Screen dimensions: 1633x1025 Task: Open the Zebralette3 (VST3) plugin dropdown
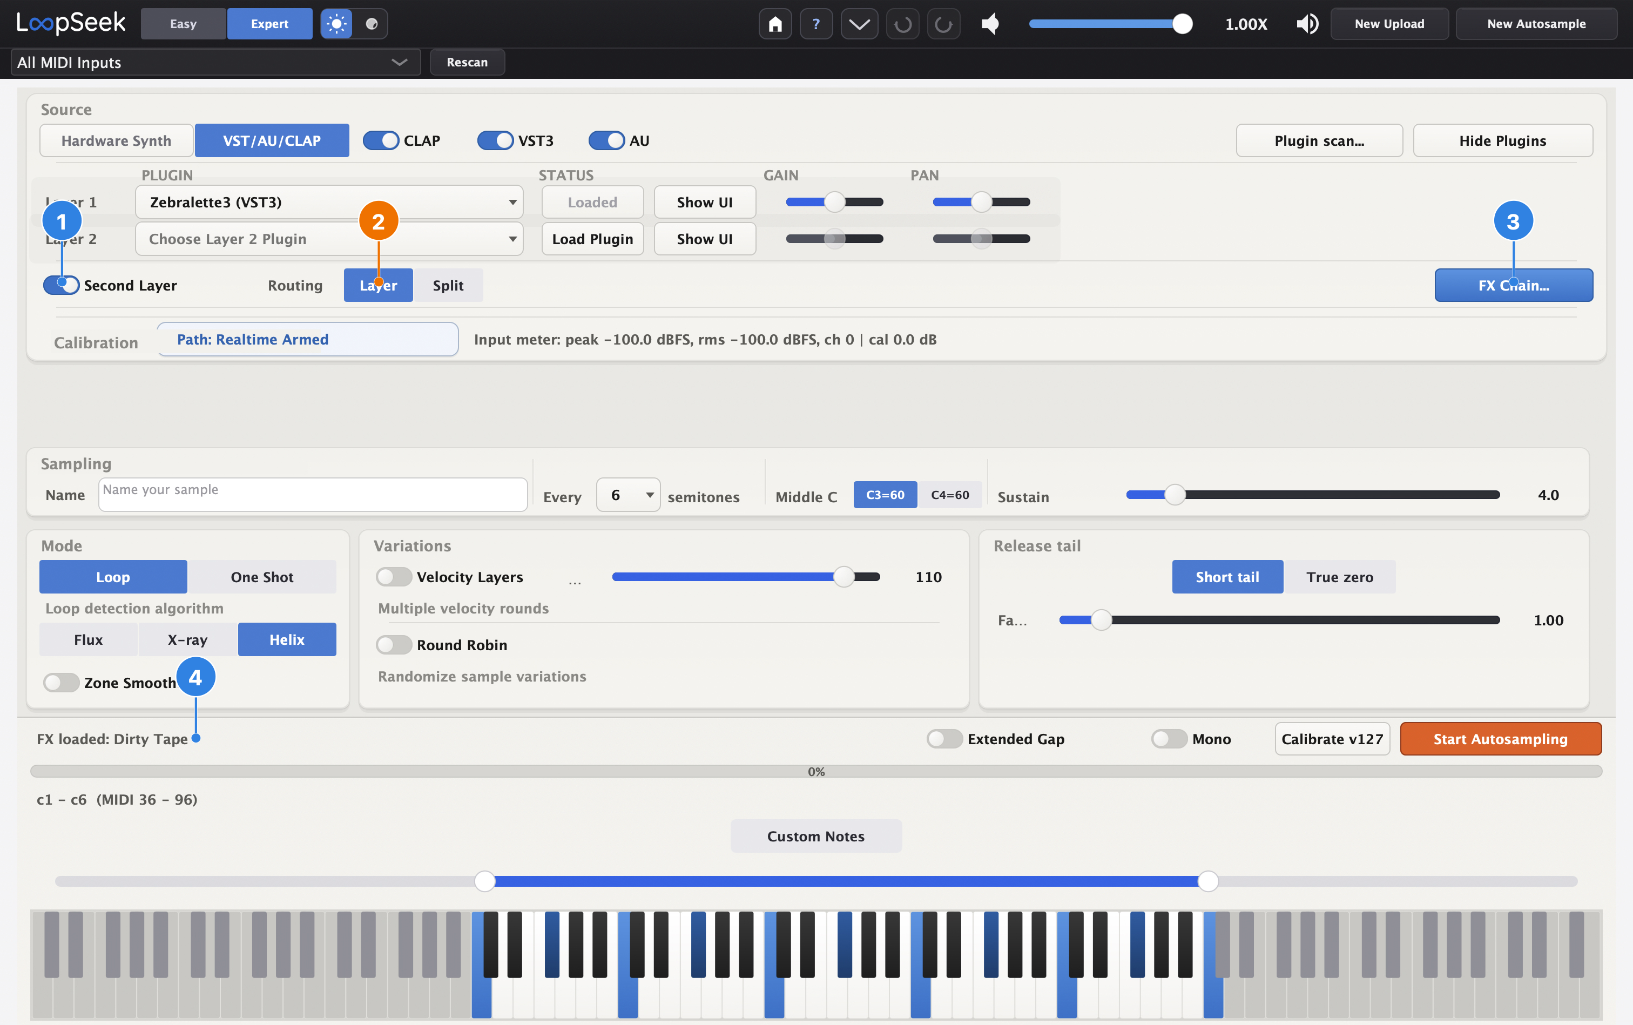(329, 202)
